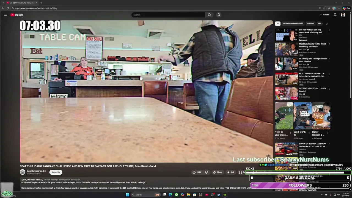The height and width of the screenshot is (198, 352).
Task: Open the taskbar clock and date
Action: [x=346, y=195]
